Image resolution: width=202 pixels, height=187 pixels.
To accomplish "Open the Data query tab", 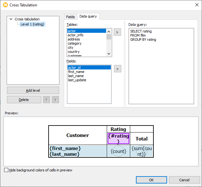I will point(88,16).
